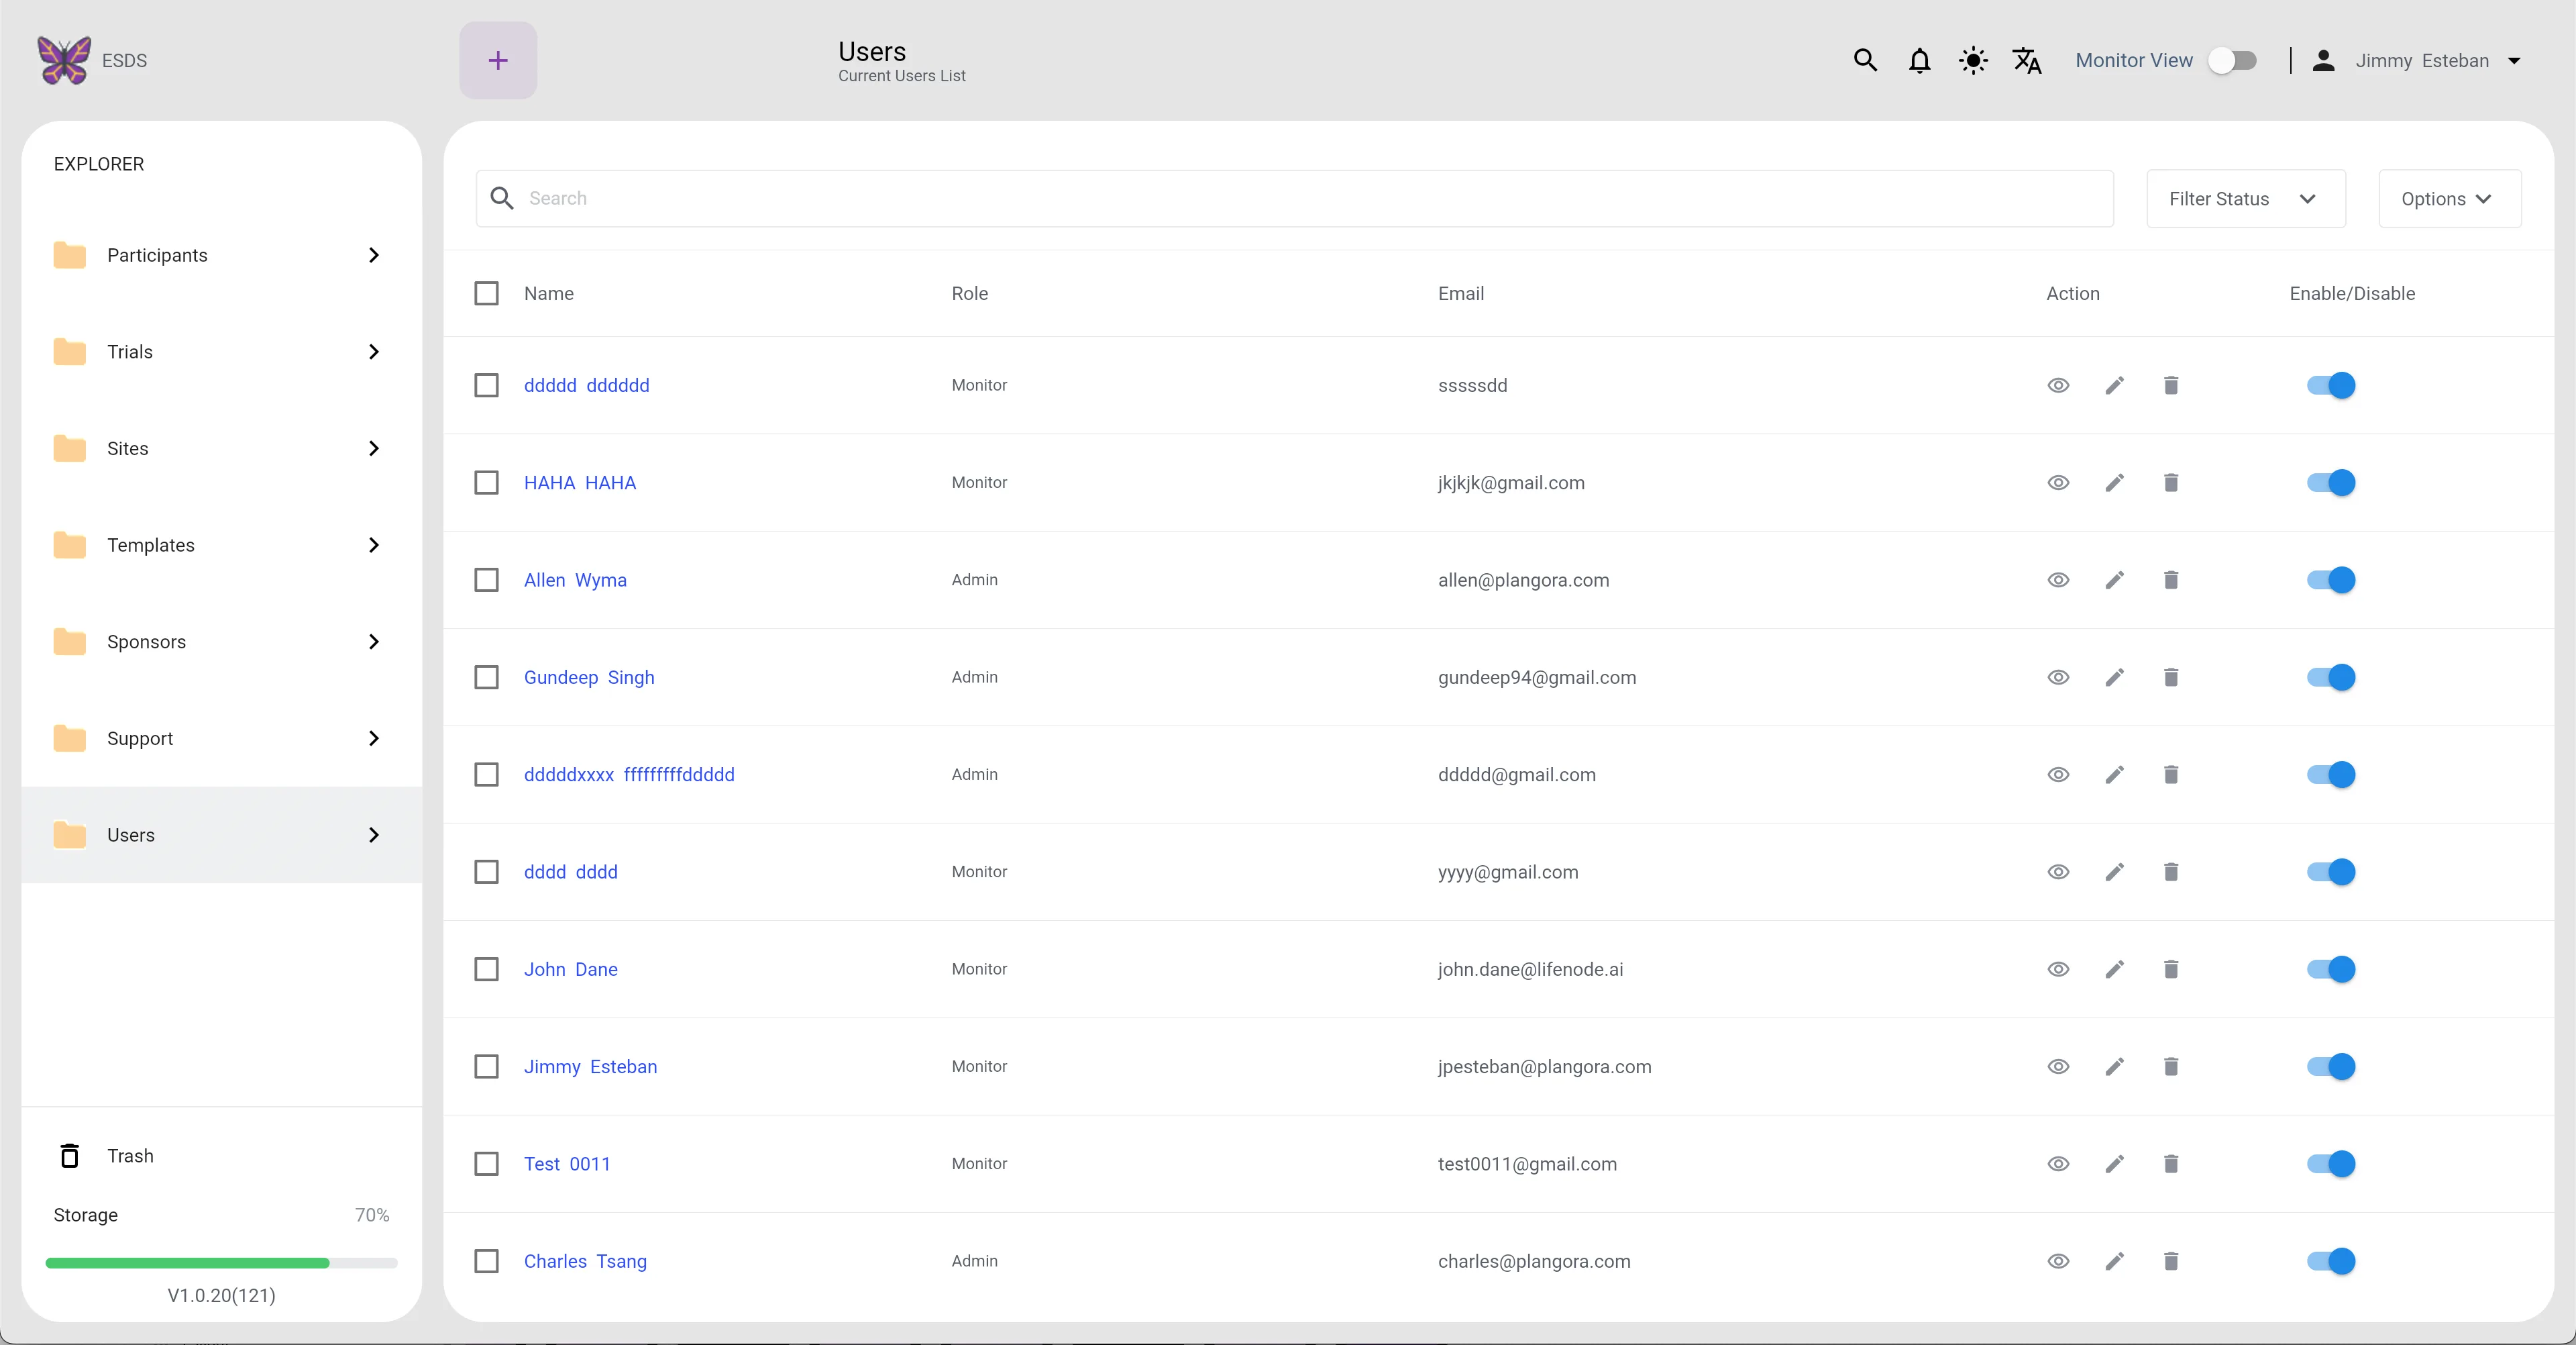Edit Allen Wyma with the pencil icon
This screenshot has width=2576, height=1345.
pyautogui.click(x=2114, y=581)
